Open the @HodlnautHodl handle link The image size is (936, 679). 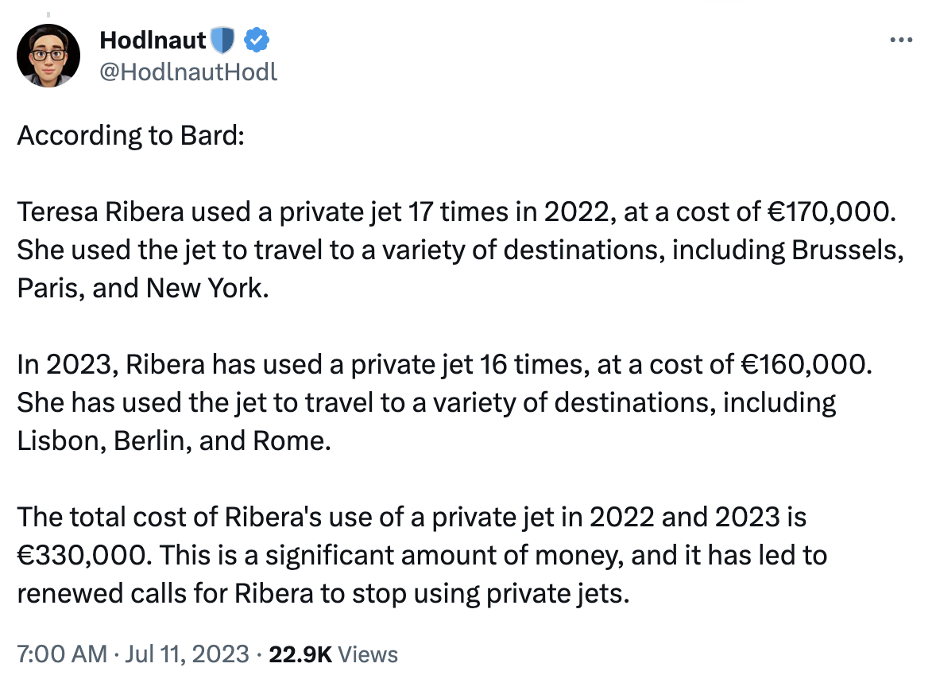[x=188, y=72]
